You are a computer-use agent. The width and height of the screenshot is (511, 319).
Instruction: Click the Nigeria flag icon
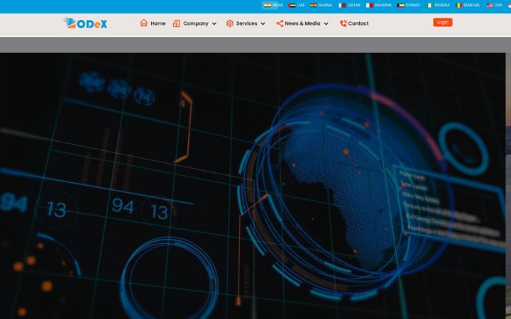point(430,5)
